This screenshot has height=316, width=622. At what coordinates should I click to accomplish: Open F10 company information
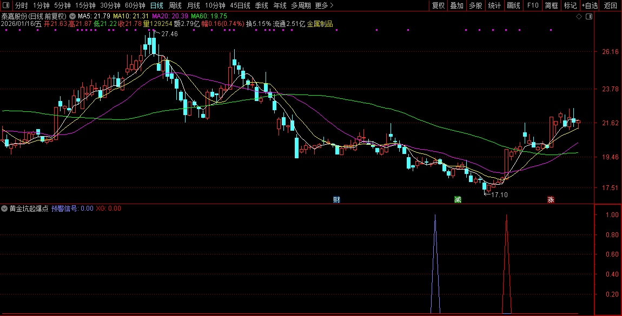coord(533,5)
